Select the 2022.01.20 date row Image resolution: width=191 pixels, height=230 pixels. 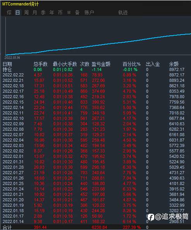[x=13, y=200]
